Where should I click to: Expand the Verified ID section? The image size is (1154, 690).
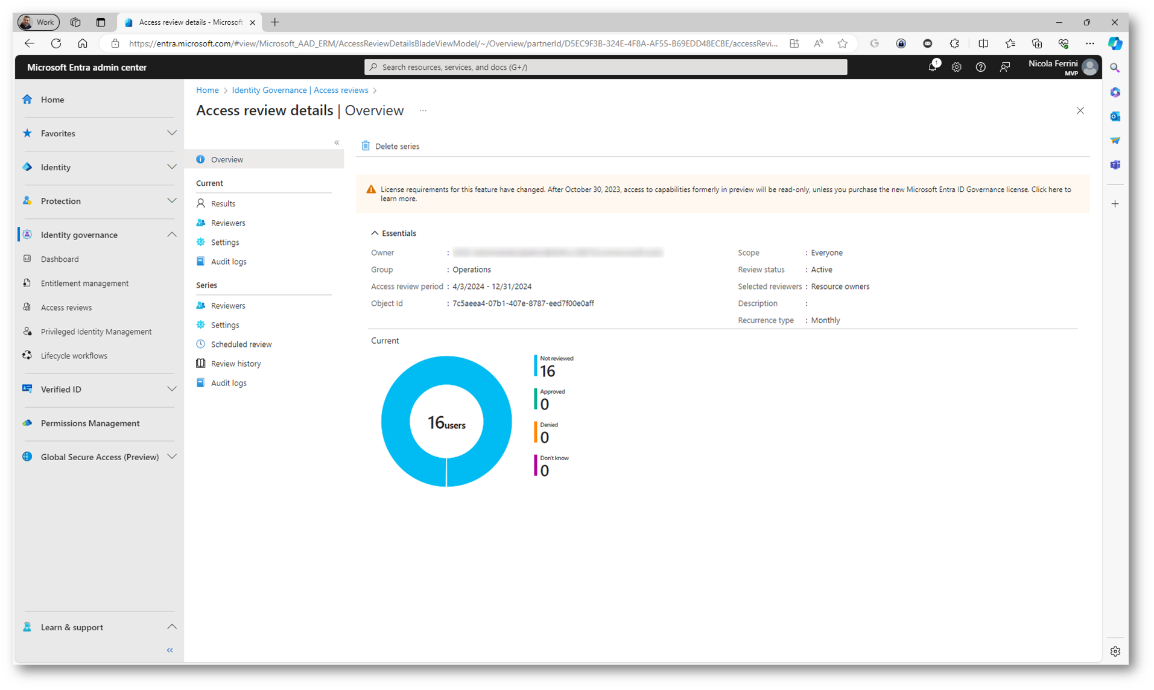click(171, 389)
